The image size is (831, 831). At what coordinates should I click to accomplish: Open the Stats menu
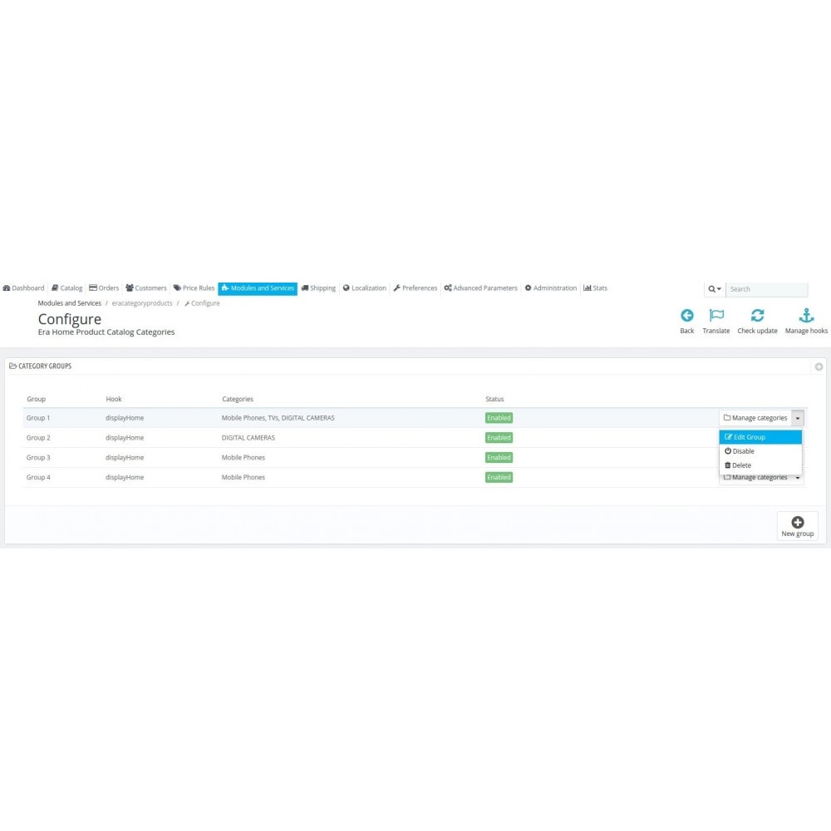coord(595,288)
